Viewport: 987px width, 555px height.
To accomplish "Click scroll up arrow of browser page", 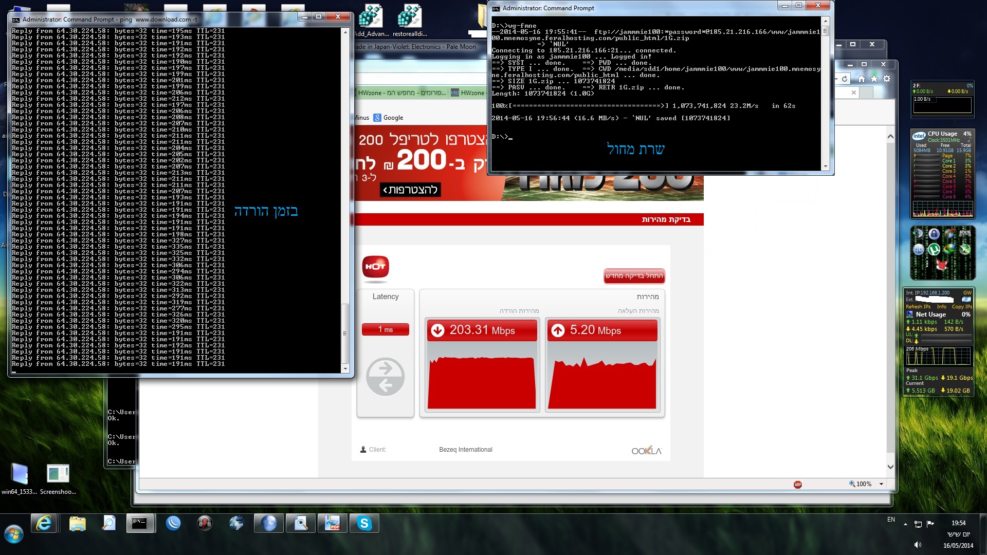I will point(890,137).
